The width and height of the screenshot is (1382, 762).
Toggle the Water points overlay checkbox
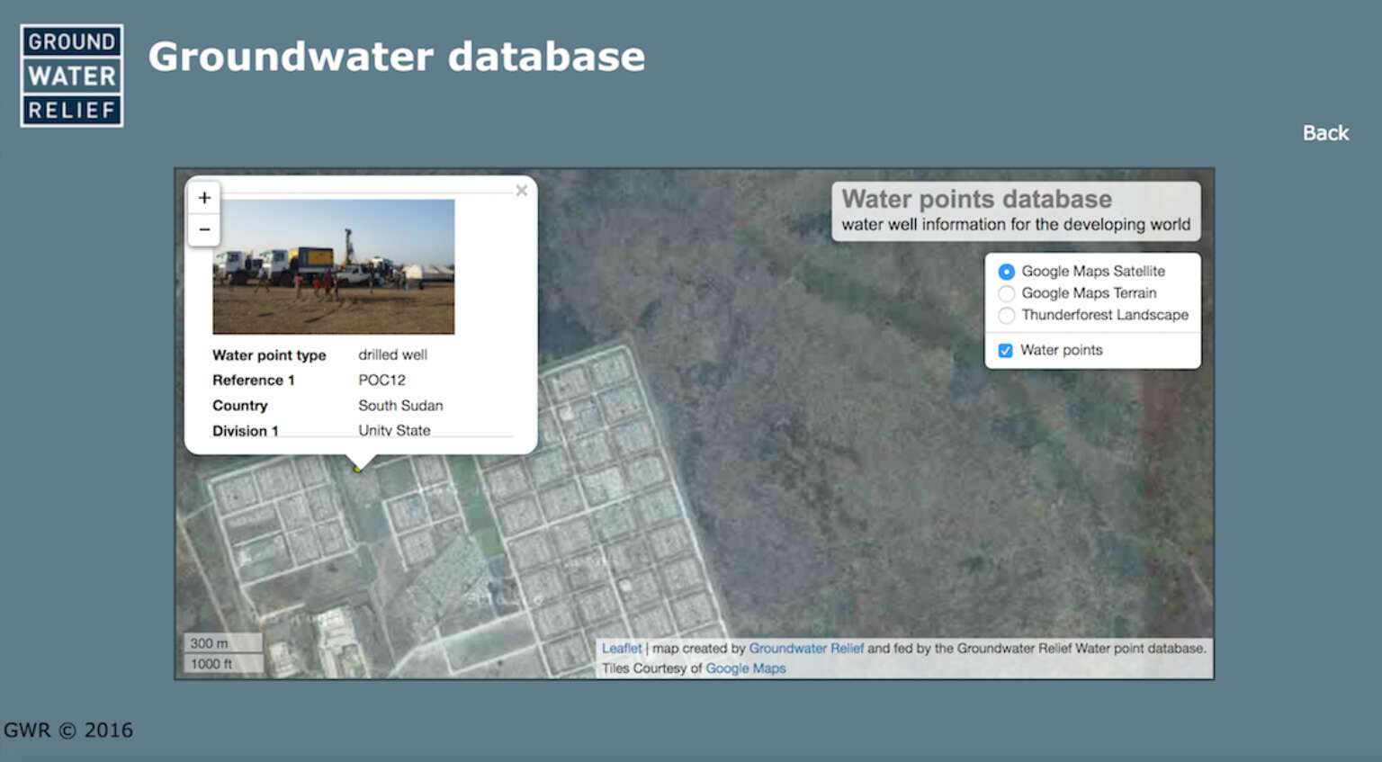tap(1005, 350)
